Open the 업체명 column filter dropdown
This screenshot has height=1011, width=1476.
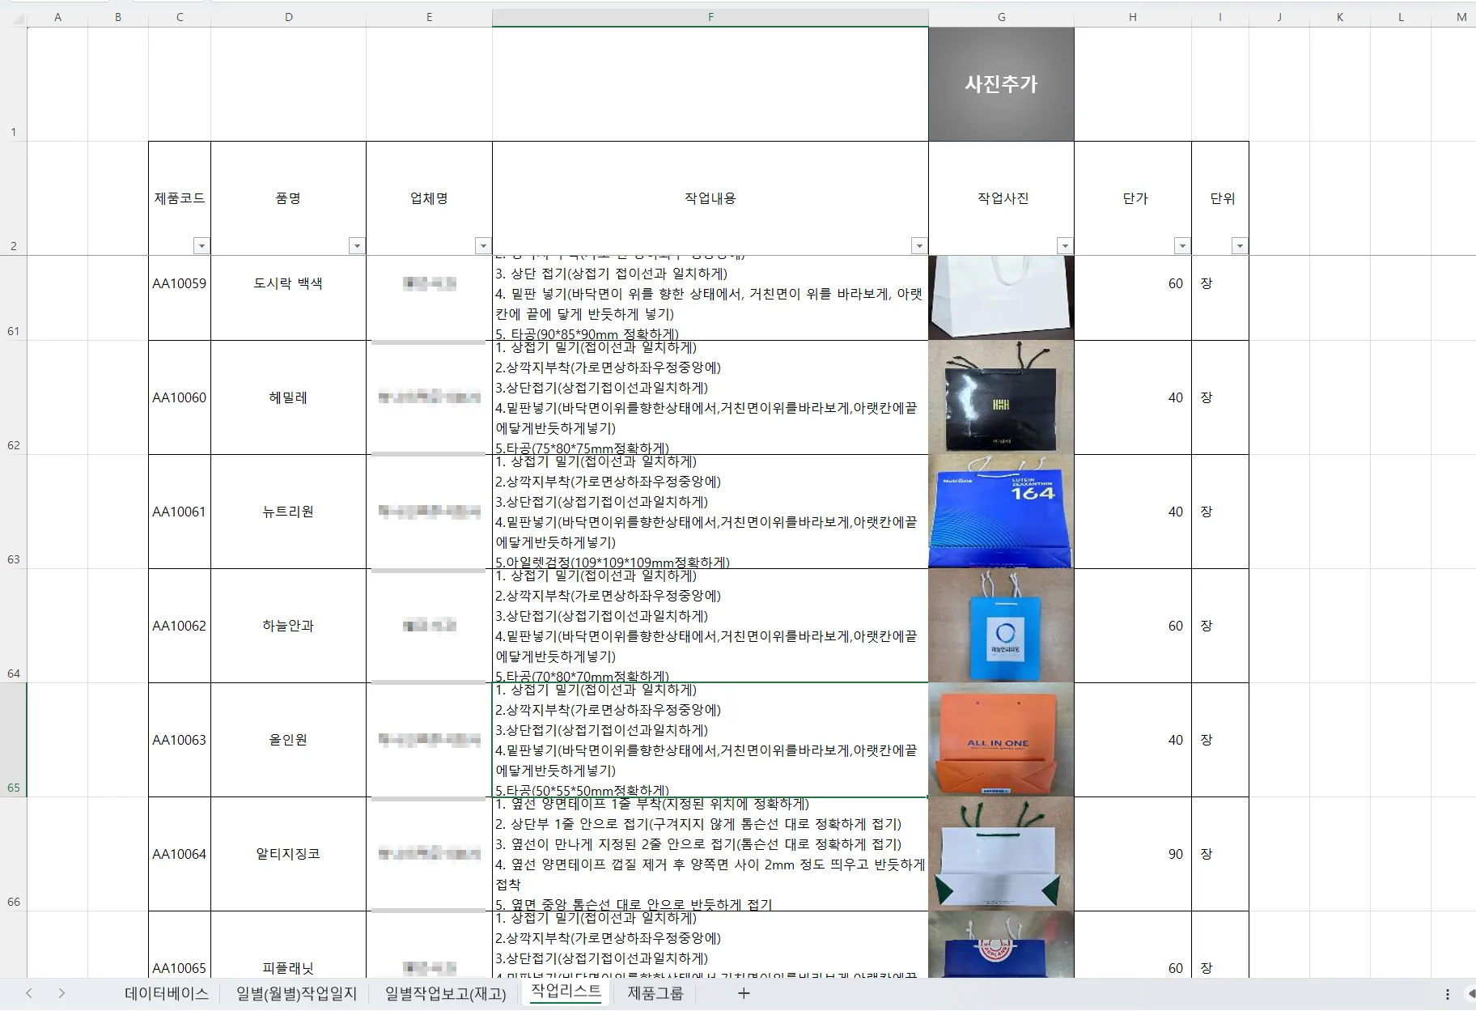483,246
